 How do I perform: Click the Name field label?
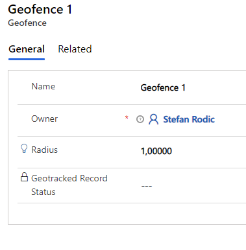(43, 87)
